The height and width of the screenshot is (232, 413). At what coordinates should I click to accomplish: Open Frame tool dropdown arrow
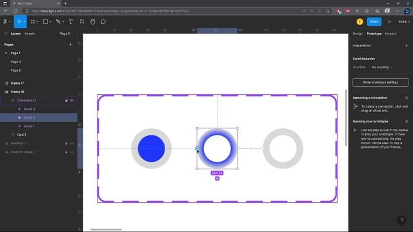pyautogui.click(x=37, y=22)
